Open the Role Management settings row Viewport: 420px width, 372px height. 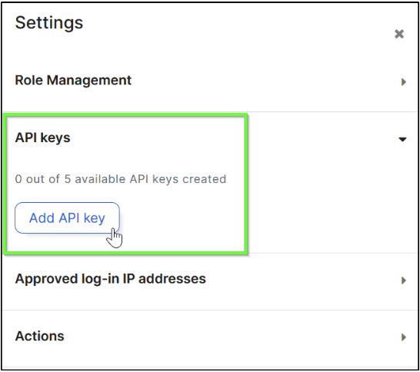coord(210,81)
